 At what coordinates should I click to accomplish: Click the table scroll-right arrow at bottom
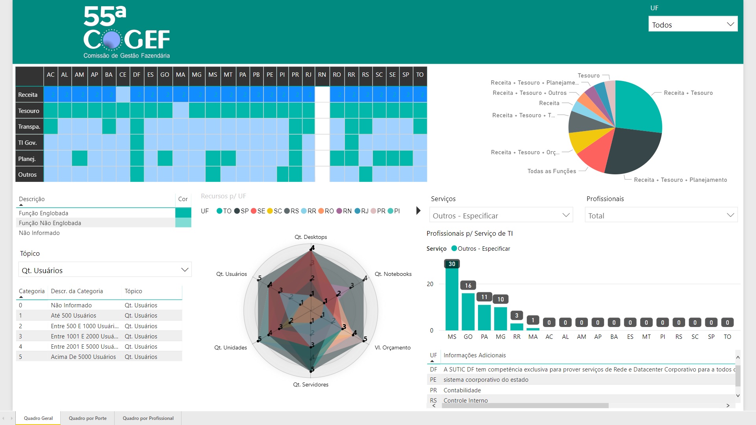(728, 405)
